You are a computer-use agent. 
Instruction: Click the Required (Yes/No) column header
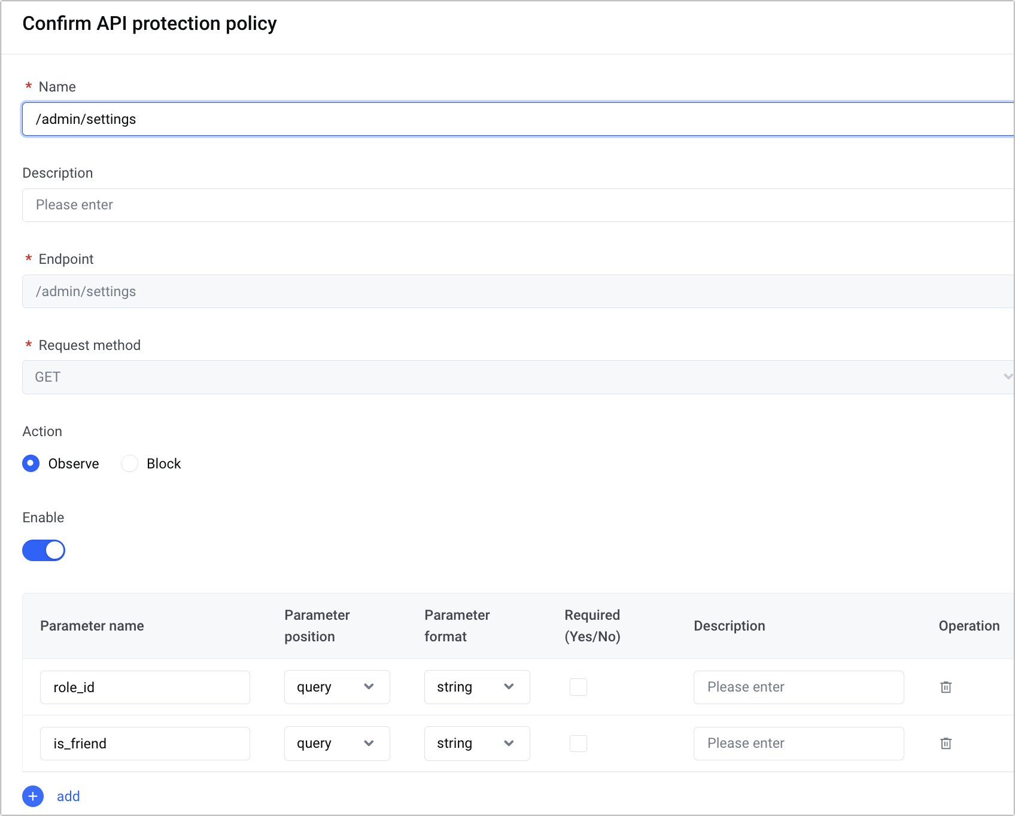coord(592,626)
